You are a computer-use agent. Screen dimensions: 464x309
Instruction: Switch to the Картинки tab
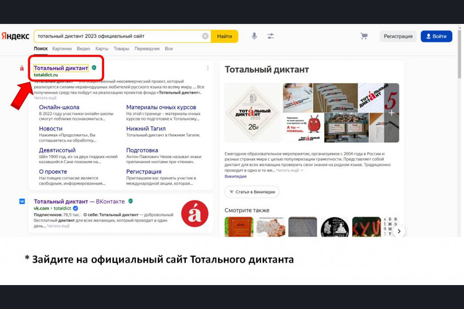click(x=62, y=48)
